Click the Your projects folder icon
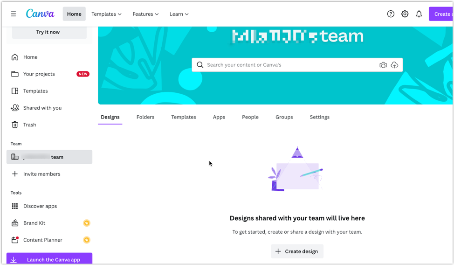This screenshot has height=265, width=454. click(x=15, y=74)
